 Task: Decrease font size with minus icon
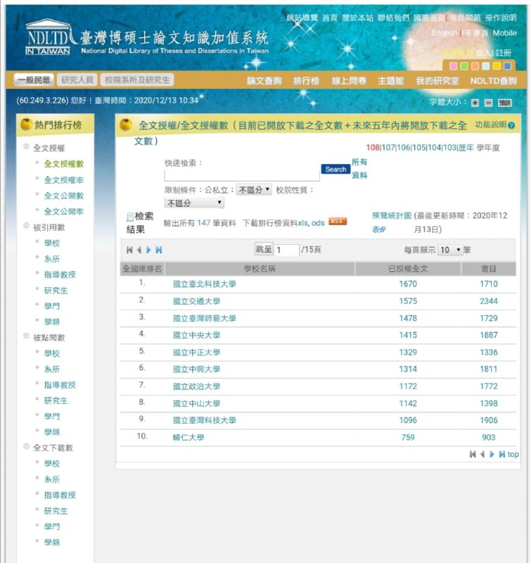click(488, 103)
